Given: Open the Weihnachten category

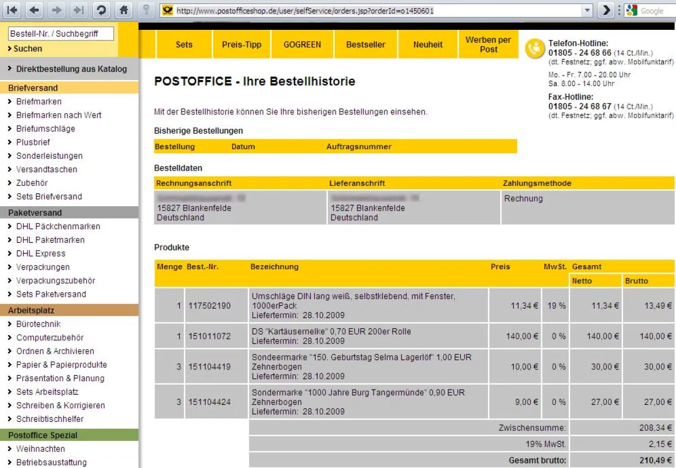Looking at the screenshot, I should pos(41,449).
